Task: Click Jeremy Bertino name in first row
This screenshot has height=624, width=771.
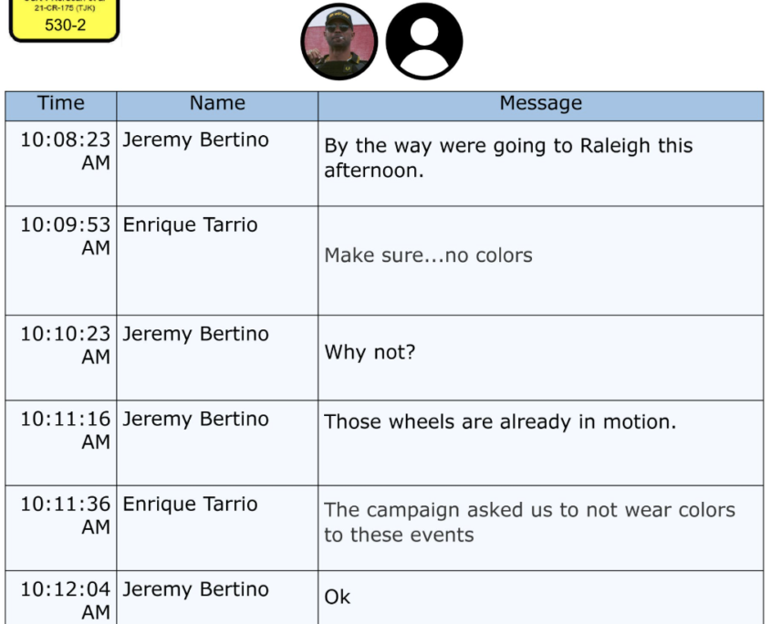Action: click(195, 140)
